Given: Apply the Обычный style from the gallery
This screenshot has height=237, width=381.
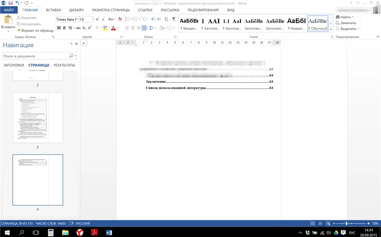Looking at the screenshot, I should point(318,24).
